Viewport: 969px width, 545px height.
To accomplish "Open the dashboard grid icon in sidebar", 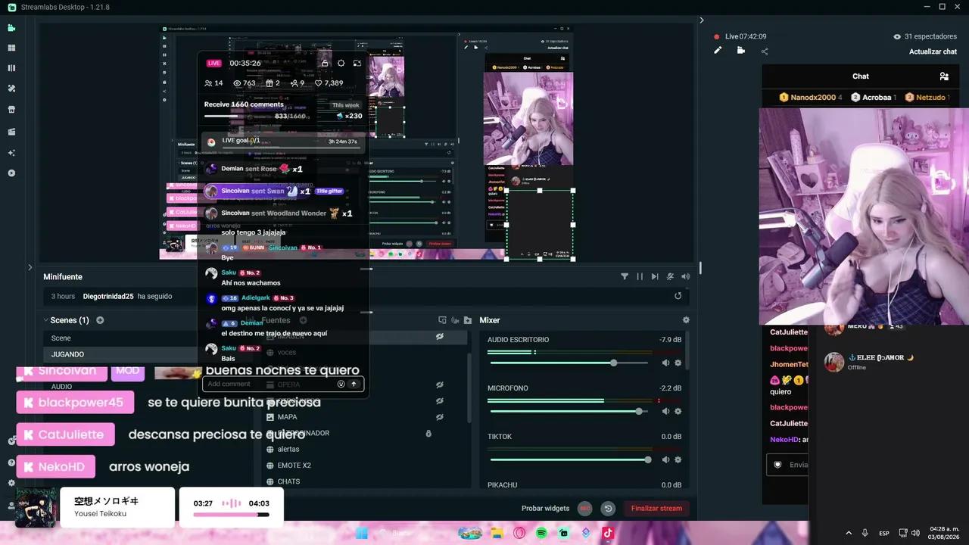I will click(11, 48).
